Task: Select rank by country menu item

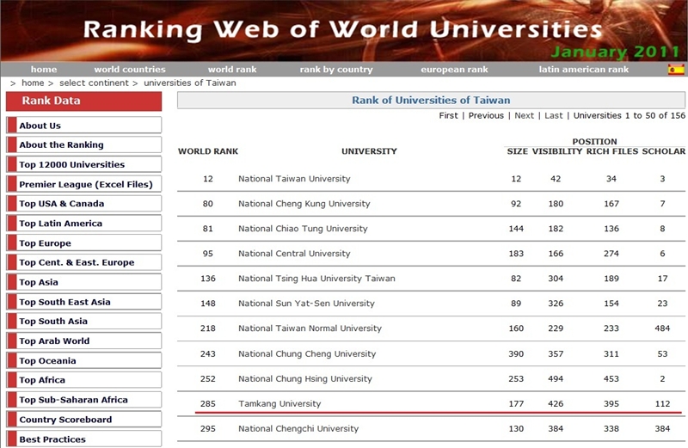Action: click(336, 70)
